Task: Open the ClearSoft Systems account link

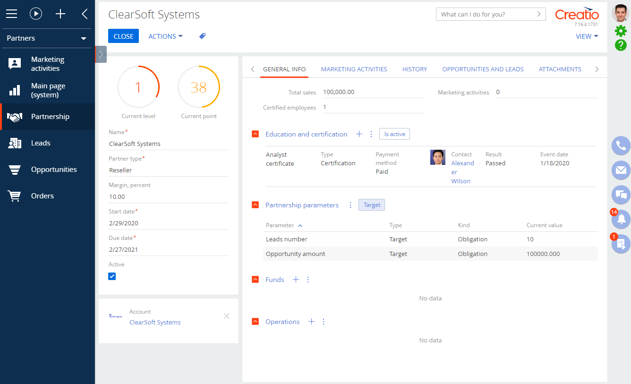Action: tap(155, 322)
